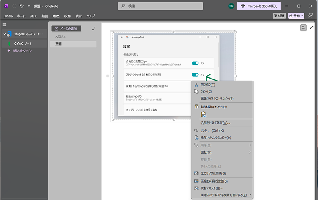The width and height of the screenshot is (318, 200).
Task: Click the page sort order icon
Action: click(x=94, y=29)
